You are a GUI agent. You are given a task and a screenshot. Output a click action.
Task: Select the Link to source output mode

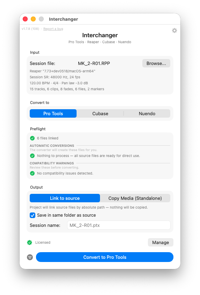(x=65, y=198)
